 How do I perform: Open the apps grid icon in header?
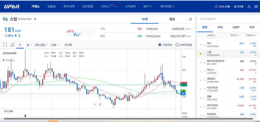pos(256,7)
